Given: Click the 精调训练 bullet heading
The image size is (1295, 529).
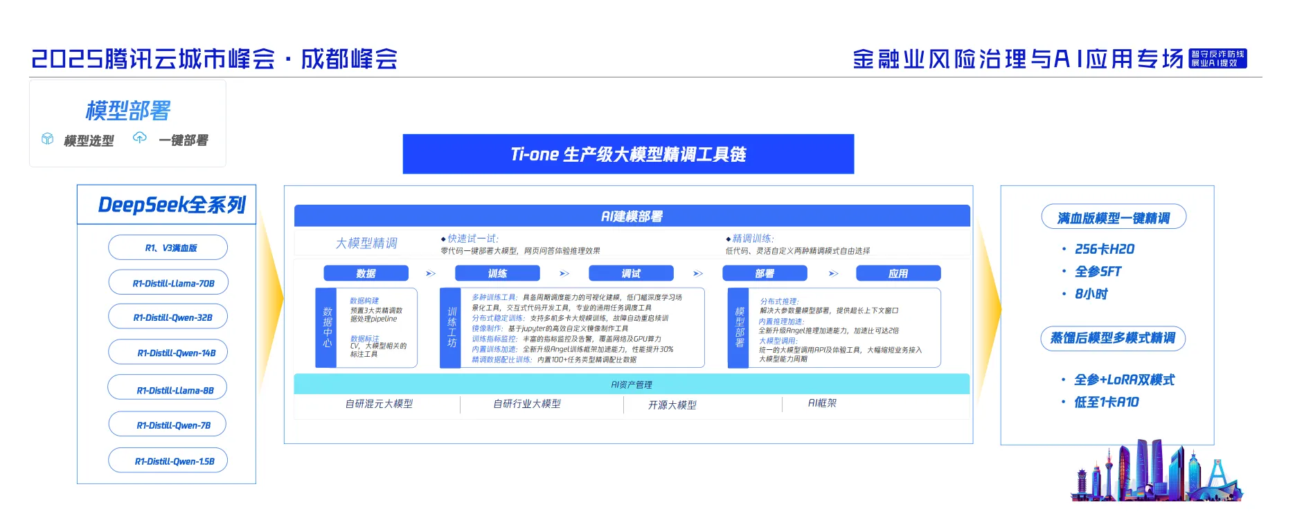Looking at the screenshot, I should tap(753, 239).
